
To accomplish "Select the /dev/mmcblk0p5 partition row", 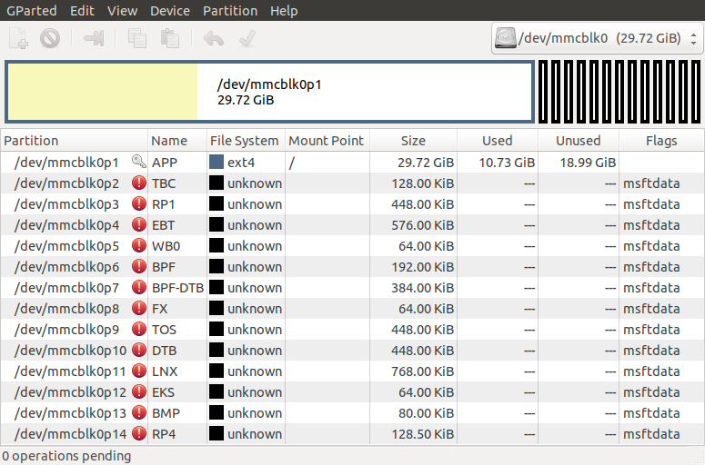I will pyautogui.click(x=352, y=245).
